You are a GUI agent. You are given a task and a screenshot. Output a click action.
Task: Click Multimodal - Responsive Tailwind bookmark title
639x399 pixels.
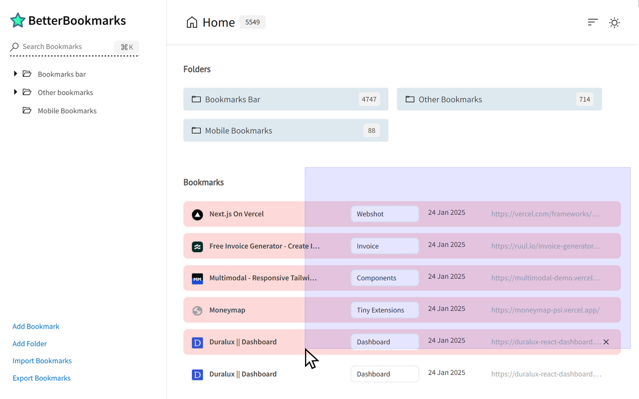click(x=263, y=278)
